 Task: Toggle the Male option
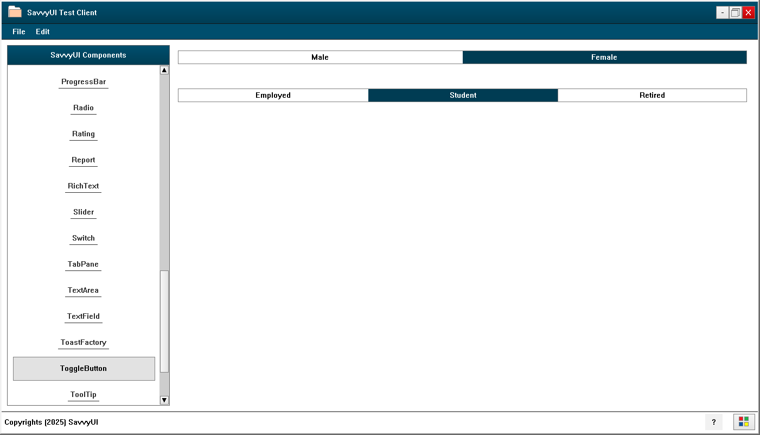[320, 57]
